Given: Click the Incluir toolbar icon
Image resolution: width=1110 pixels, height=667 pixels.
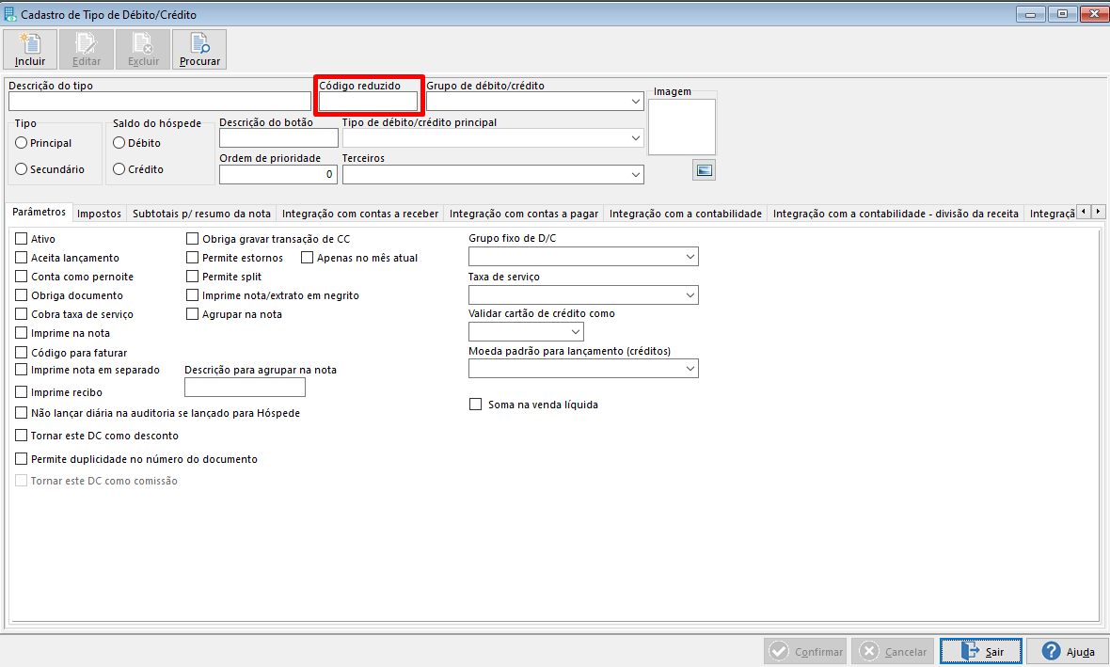Looking at the screenshot, I should (x=30, y=50).
